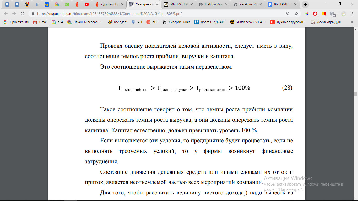This screenshot has width=358, height=201.
Task: Close the "МИНИСТЕРС" tab
Action: [x=191, y=4]
